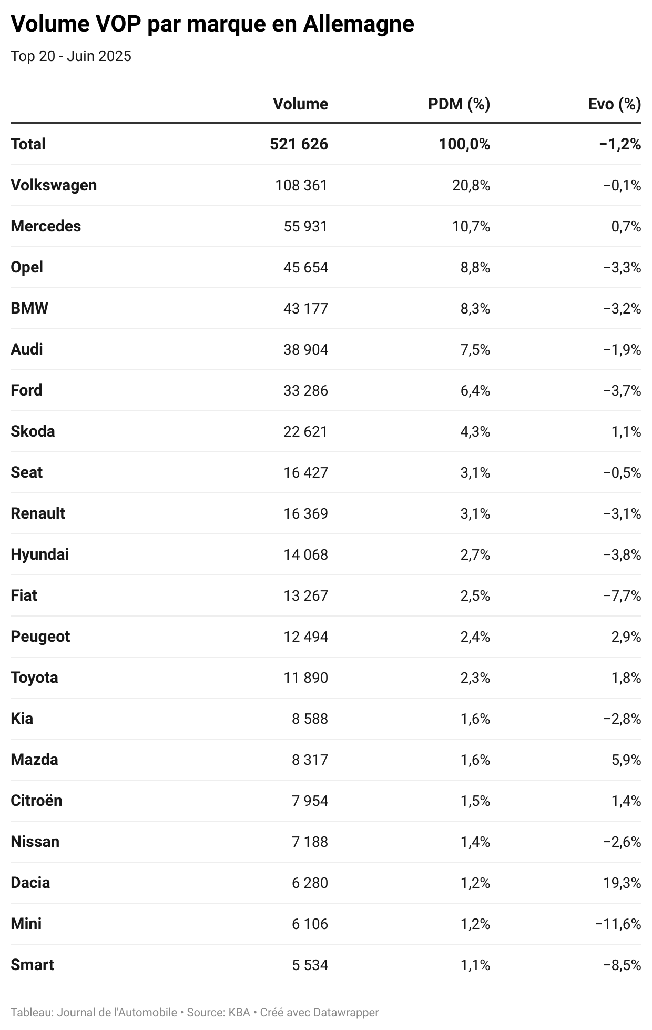Click Skoda market share 4,3%
The height and width of the screenshot is (1030, 652).
pos(475,431)
